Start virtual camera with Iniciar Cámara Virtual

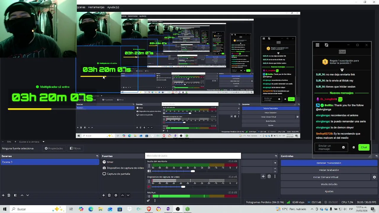coord(325,177)
